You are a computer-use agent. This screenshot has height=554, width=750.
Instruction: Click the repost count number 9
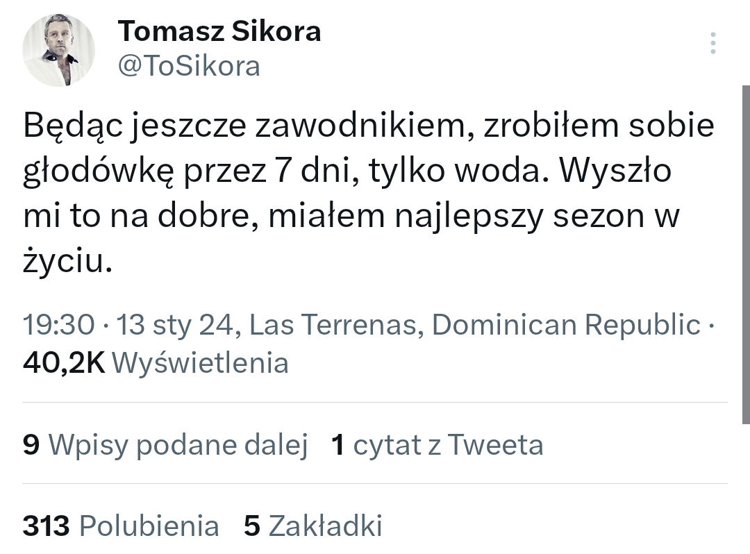coord(31,444)
